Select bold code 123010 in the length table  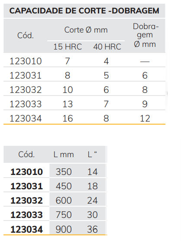click(26, 172)
